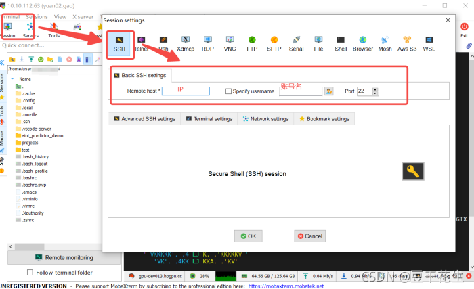Click the gpu-dev013.hogpu.cc status entry

point(156,276)
